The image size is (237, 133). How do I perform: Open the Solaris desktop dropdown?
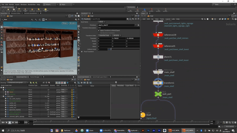click(x=51, y=4)
